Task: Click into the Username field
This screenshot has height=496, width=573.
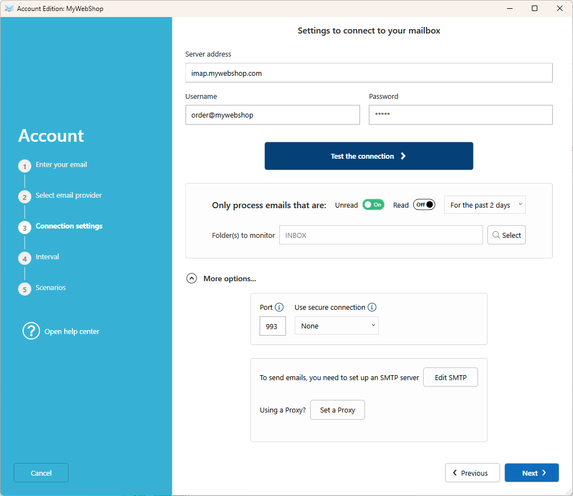Action: (x=273, y=115)
